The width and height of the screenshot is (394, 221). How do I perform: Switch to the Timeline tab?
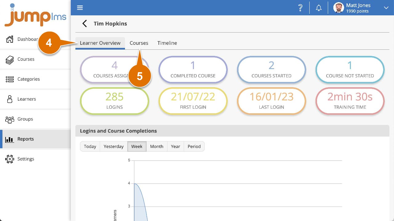[167, 43]
